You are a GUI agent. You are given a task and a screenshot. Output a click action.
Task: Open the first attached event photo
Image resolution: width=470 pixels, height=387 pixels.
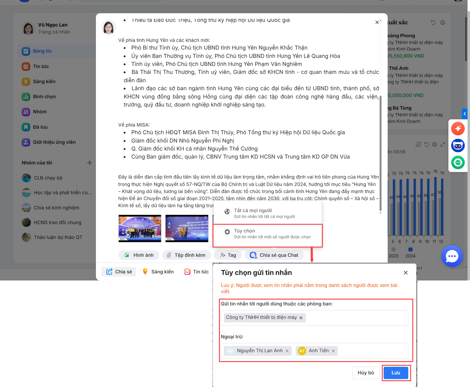[x=140, y=228]
